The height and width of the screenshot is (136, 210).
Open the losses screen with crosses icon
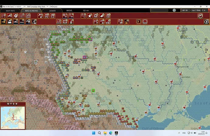click(x=10, y=16)
